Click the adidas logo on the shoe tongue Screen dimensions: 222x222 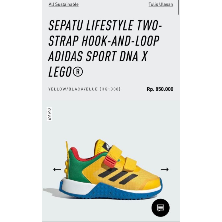tap(108, 147)
